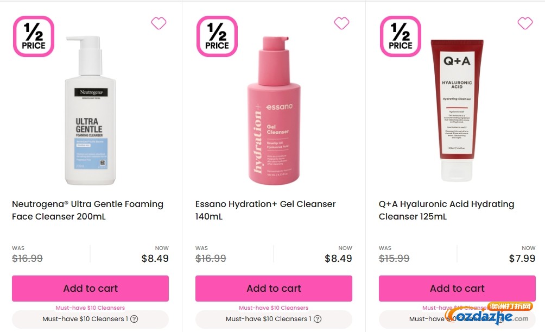
Task: Add the Essano Hydration+ Gel Cleanser to cart
Action: [274, 288]
